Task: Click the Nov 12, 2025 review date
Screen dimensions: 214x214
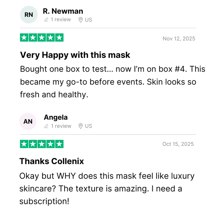Action: click(179, 39)
